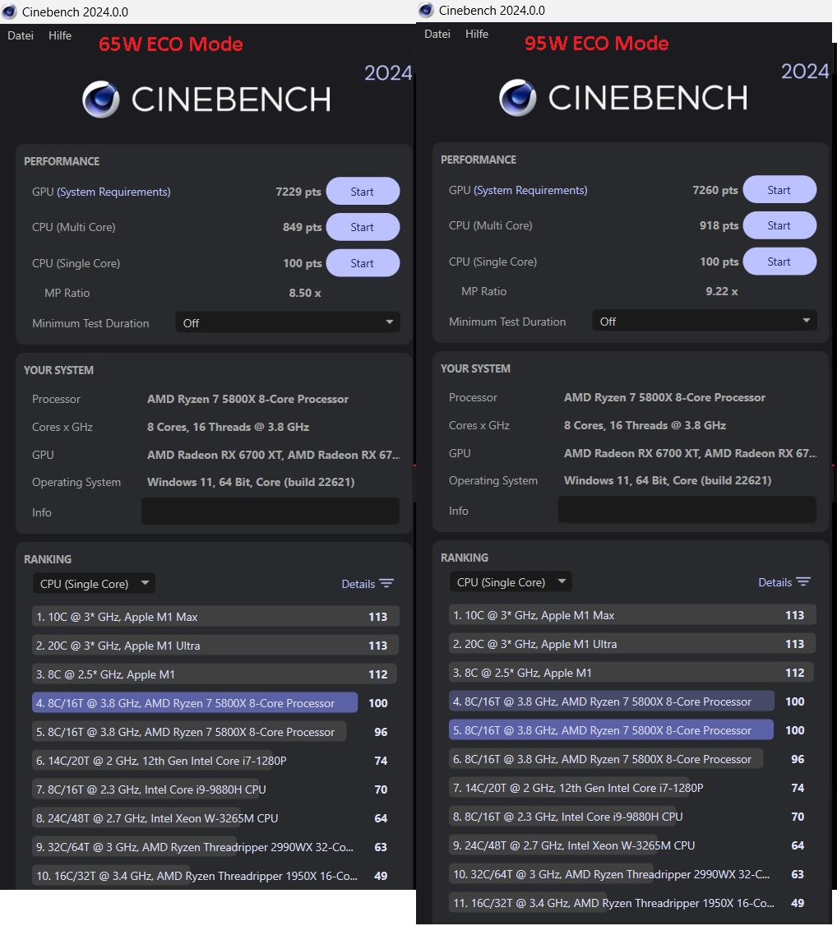
Task: Click Cinebench sphere logo in 65W window
Action: click(x=101, y=99)
